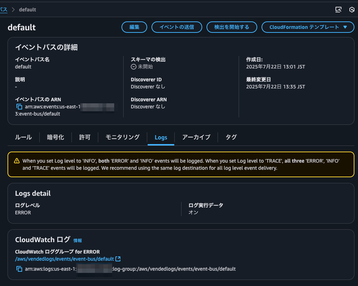Open the 暗号化 tab
358x286 pixels.
(x=55, y=137)
